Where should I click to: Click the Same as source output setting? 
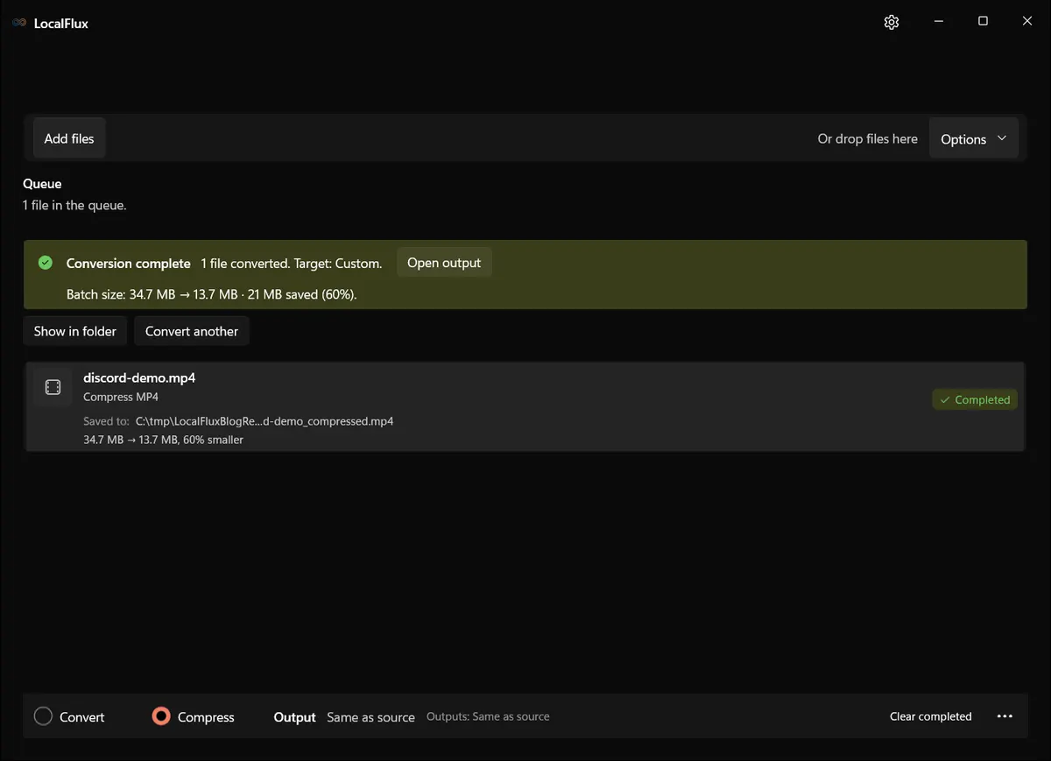(x=370, y=717)
